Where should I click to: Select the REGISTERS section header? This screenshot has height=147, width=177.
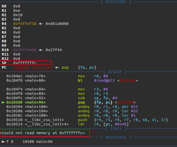[x=116, y=2]
